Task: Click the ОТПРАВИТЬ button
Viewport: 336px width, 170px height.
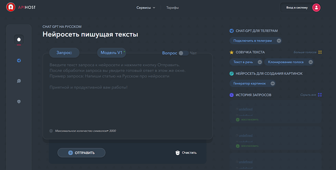Action: tap(81, 153)
